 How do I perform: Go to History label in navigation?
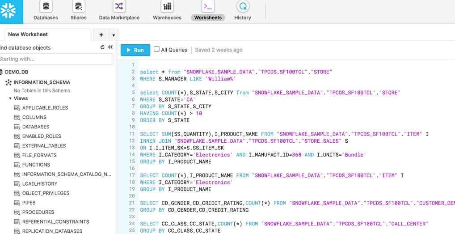[243, 18]
